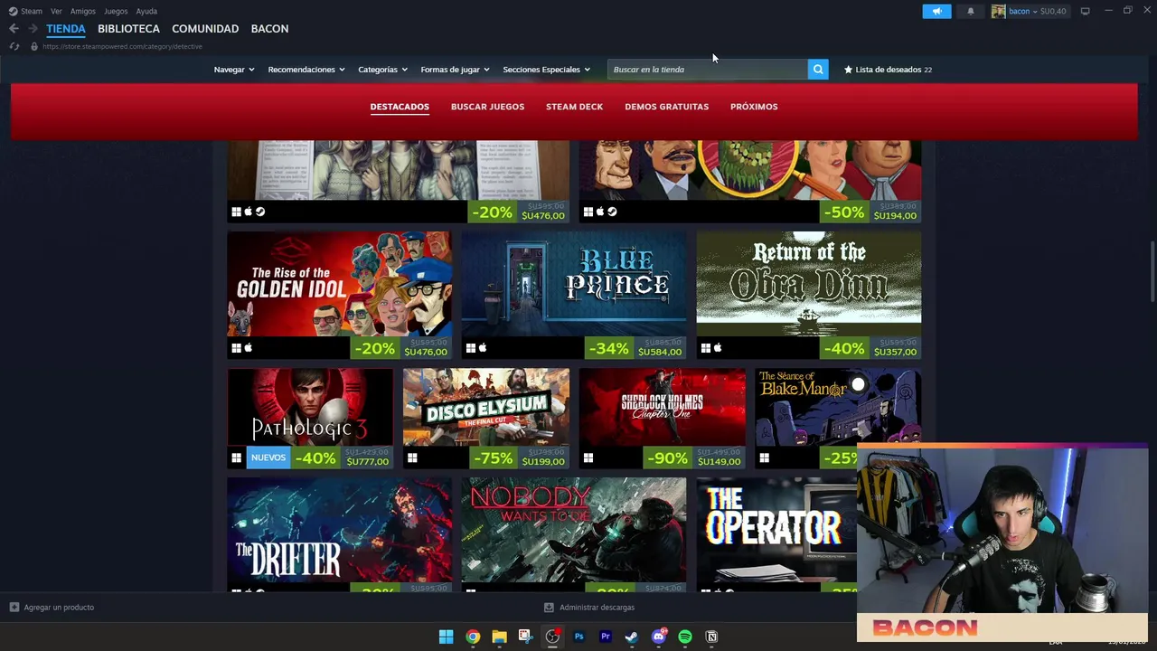Enter Big Picture mode via monitor icon
The image size is (1157, 651).
point(1085,11)
